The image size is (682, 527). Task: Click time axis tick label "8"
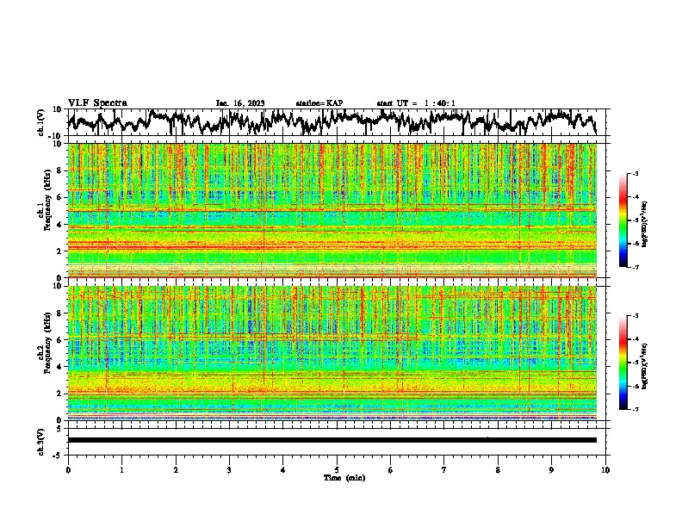(x=498, y=470)
